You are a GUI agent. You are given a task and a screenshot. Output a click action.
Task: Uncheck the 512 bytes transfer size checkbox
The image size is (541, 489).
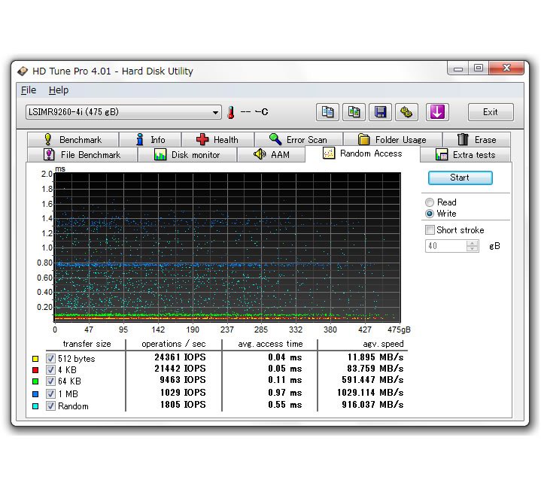pyautogui.click(x=51, y=359)
